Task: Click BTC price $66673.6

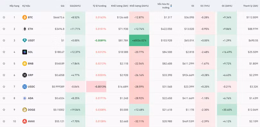Action: [59, 17]
